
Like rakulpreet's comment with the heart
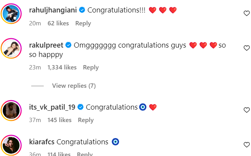(246, 48)
